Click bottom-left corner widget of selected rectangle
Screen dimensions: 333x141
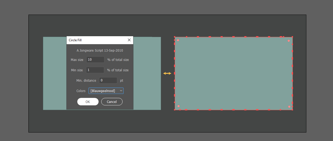[178, 106]
